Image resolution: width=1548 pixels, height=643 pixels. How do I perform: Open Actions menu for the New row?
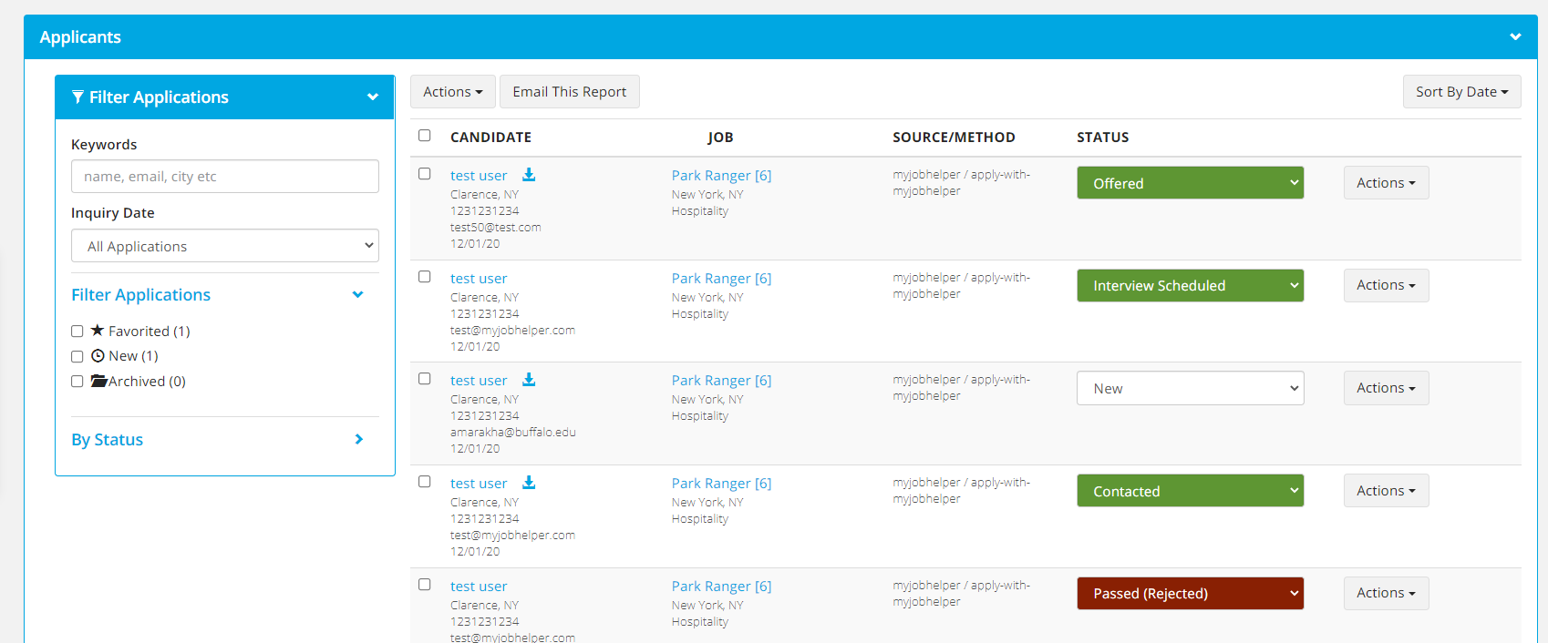point(1386,388)
